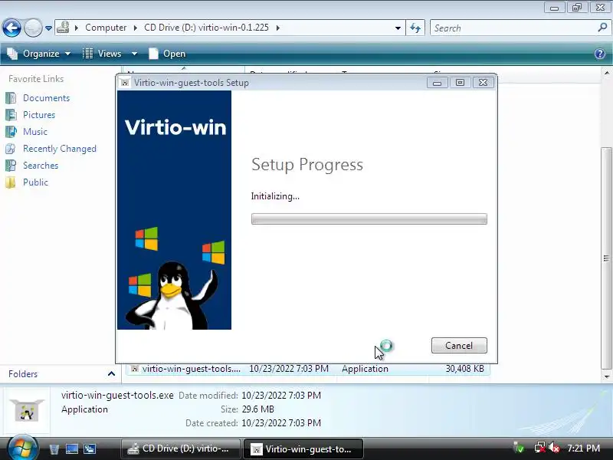This screenshot has height=460, width=613.
Task: Click Explorer vertical scrollbar thumb
Action: (x=606, y=258)
